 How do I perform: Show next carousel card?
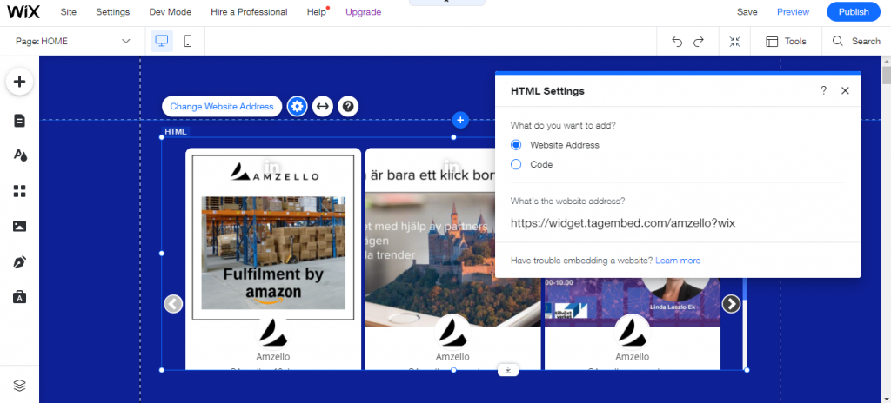point(731,304)
